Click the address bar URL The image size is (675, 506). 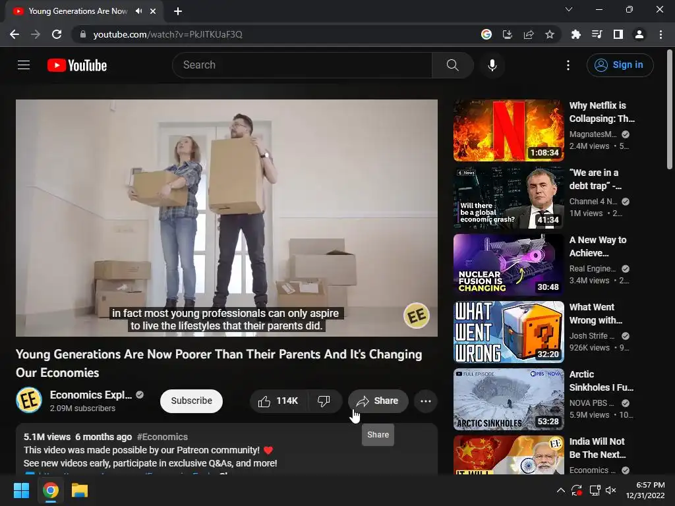(x=168, y=34)
